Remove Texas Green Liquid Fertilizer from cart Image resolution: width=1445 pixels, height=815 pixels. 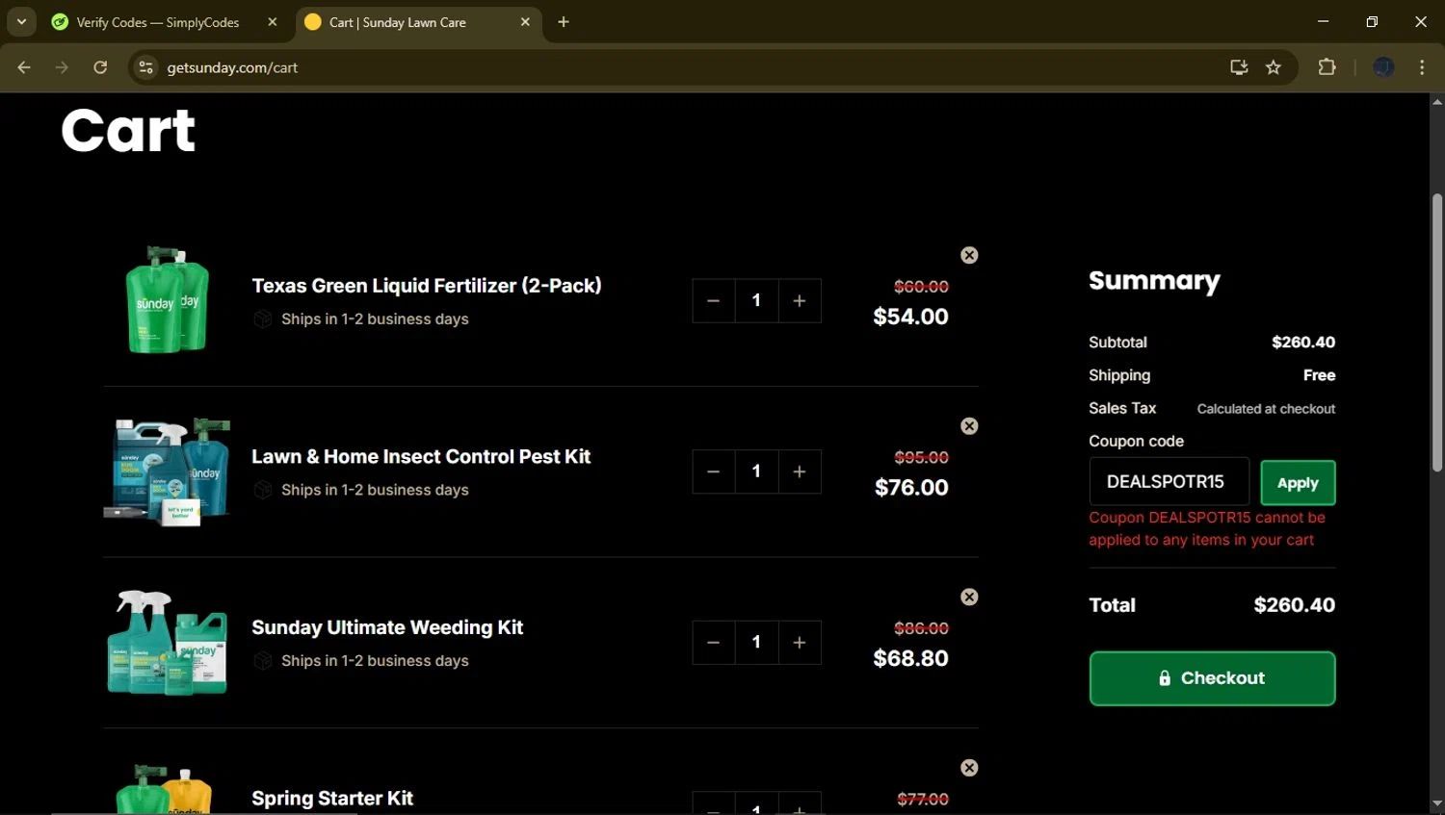pos(969,255)
